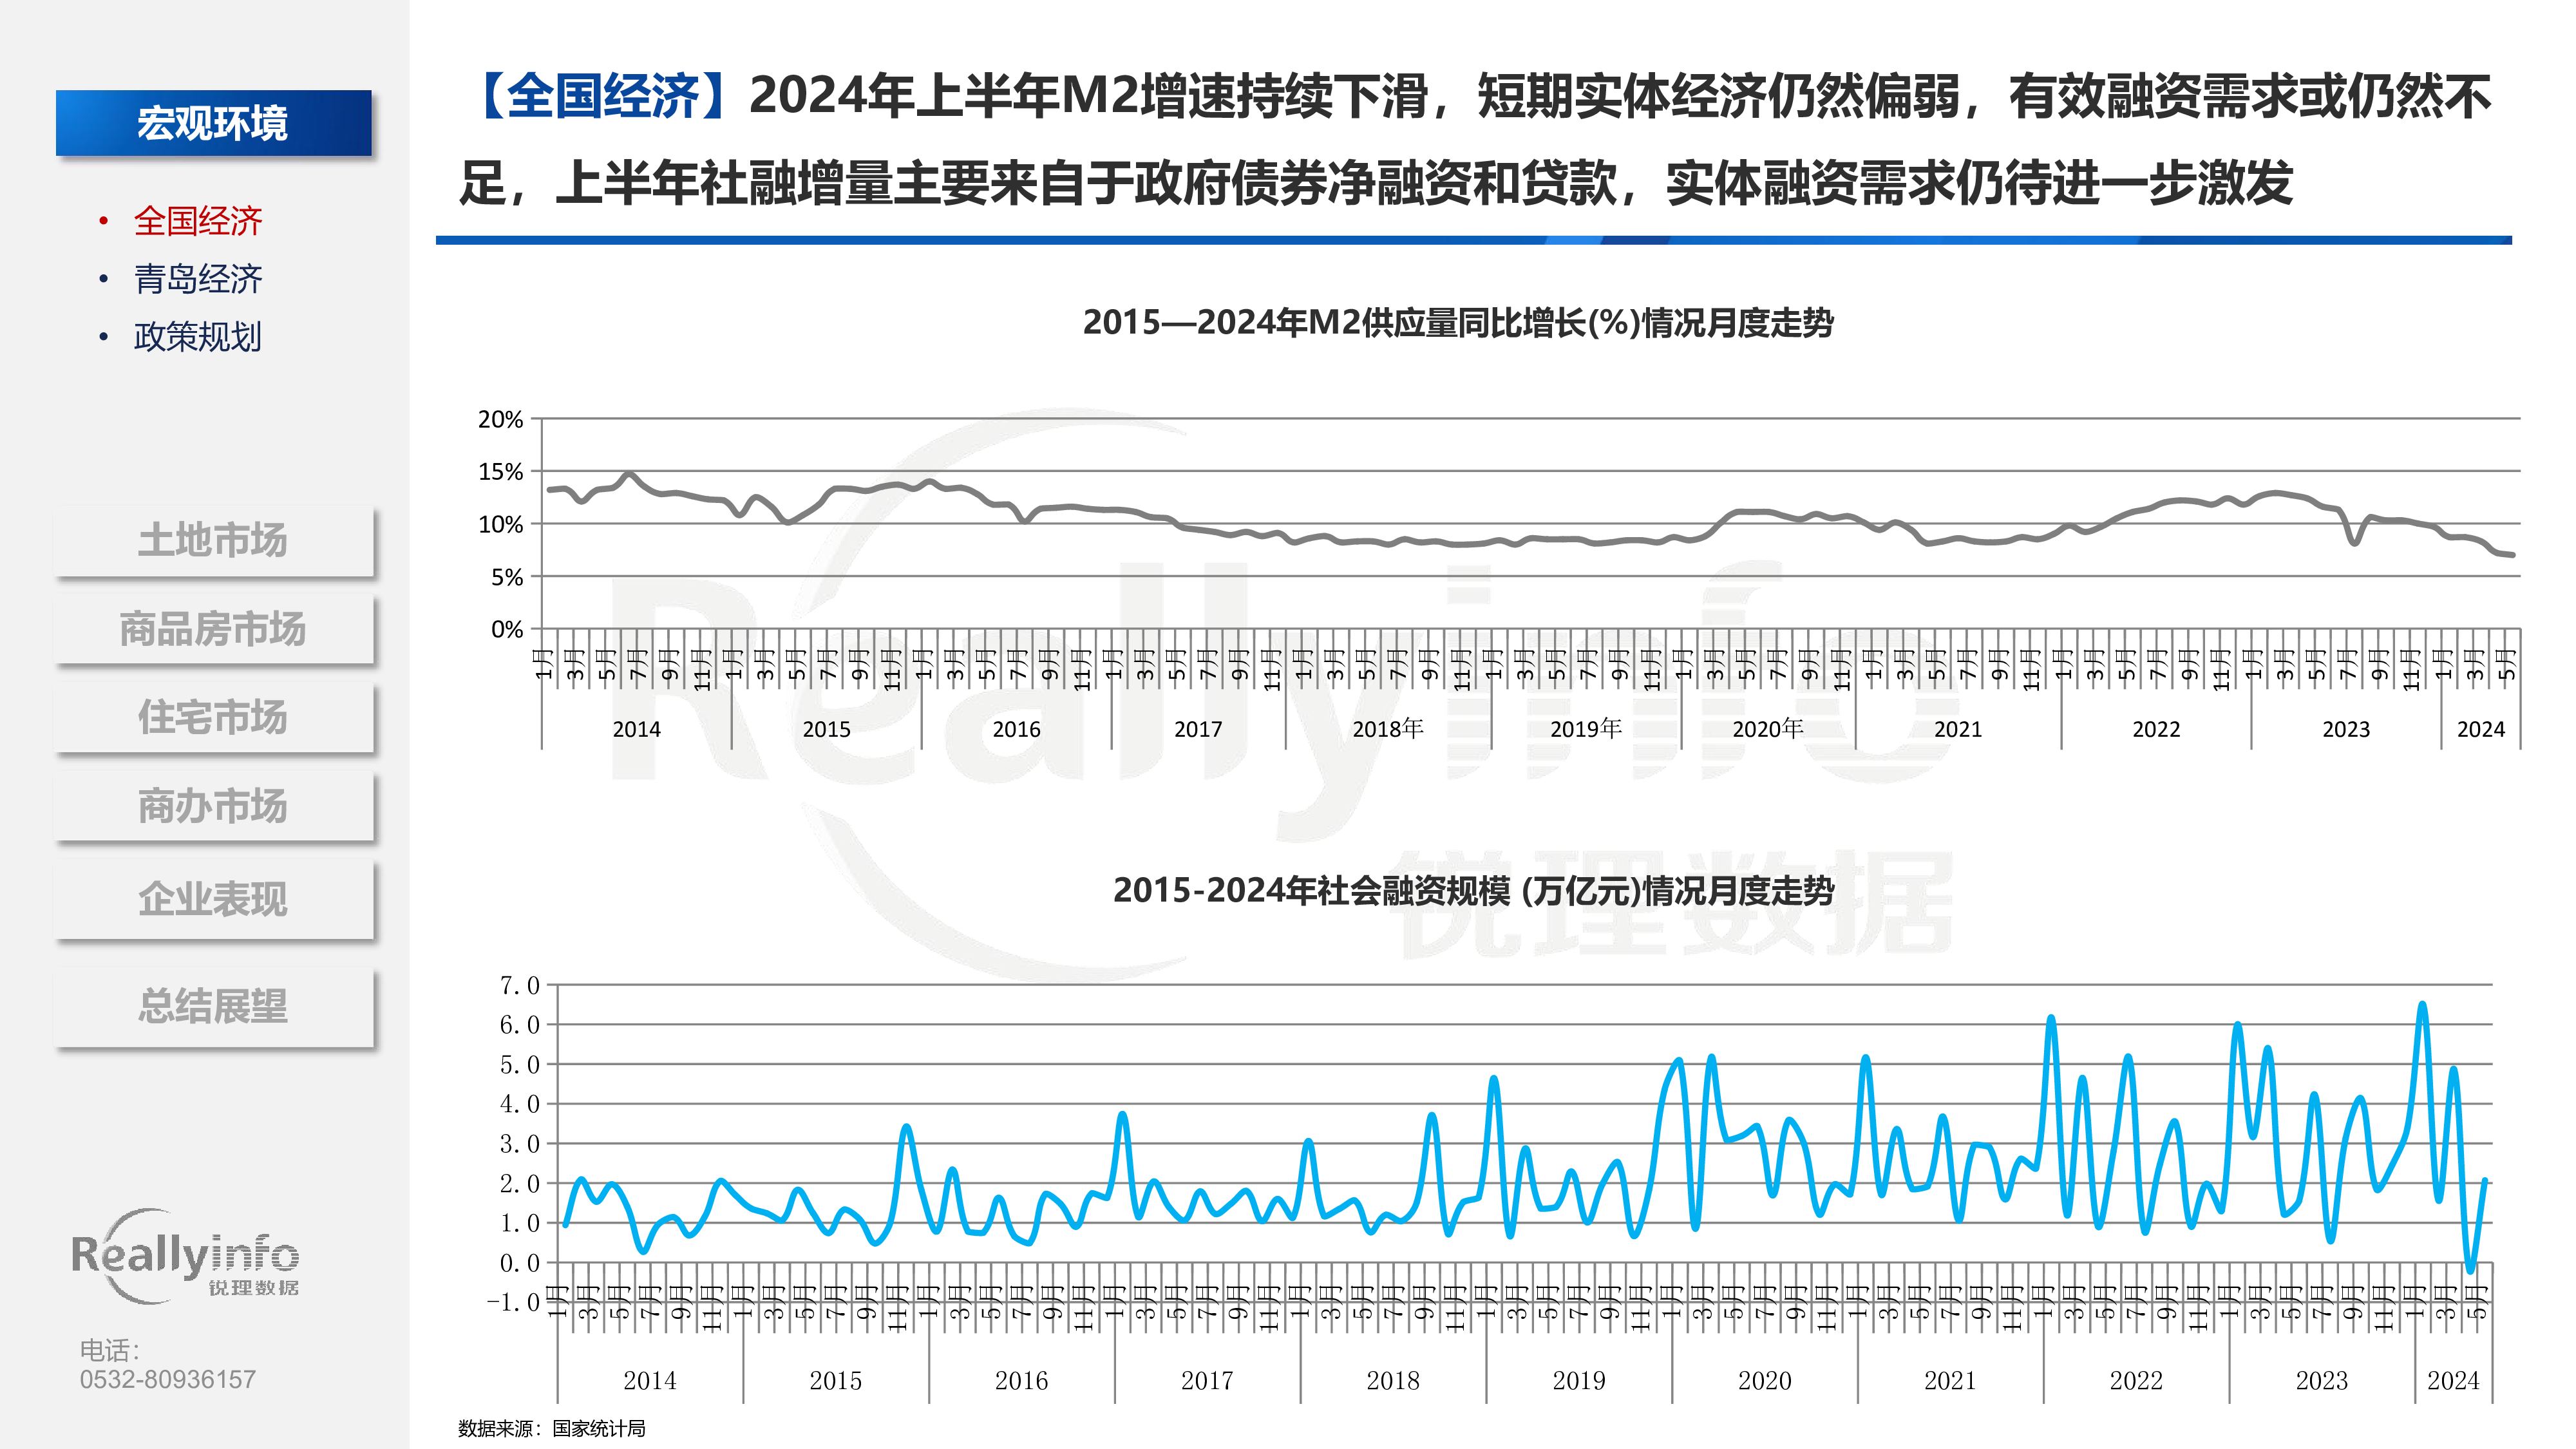Go to the 商办市场 section
2576x1449 pixels.
[x=213, y=806]
